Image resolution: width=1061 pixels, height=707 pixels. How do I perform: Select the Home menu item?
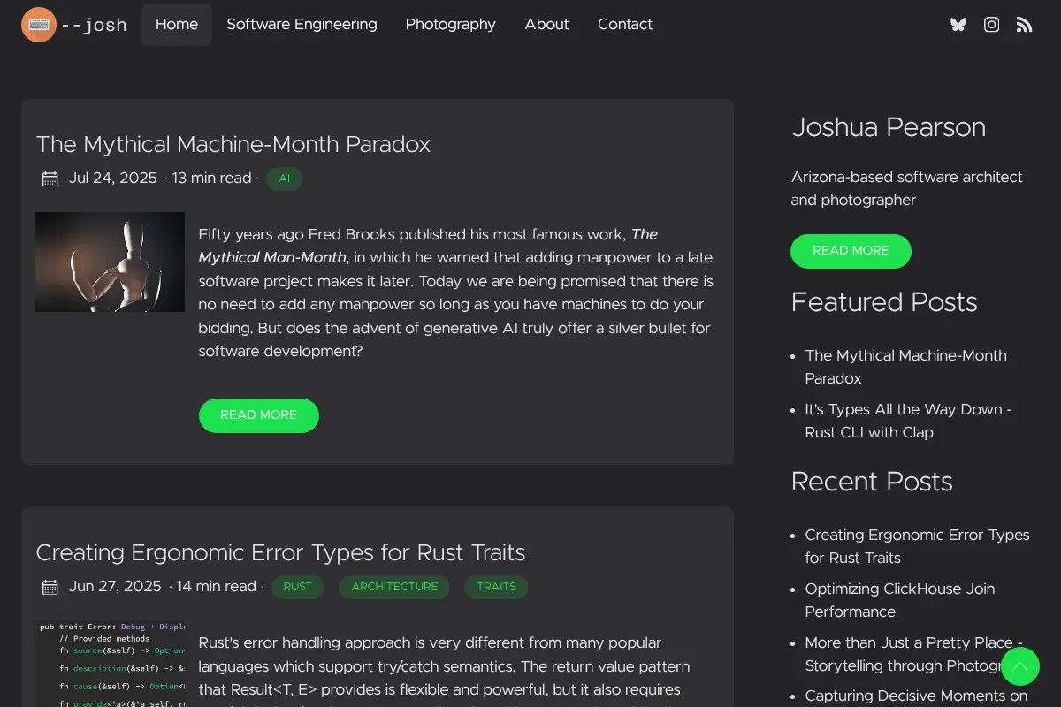click(x=177, y=25)
